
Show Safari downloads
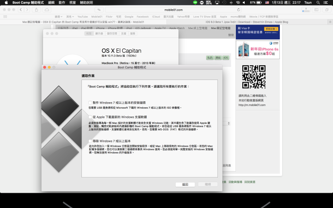(x=306, y=10)
